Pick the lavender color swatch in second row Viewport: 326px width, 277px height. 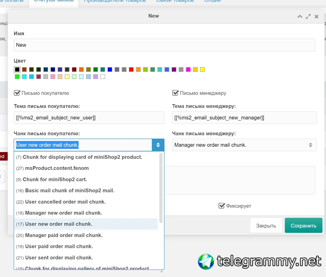point(96,77)
